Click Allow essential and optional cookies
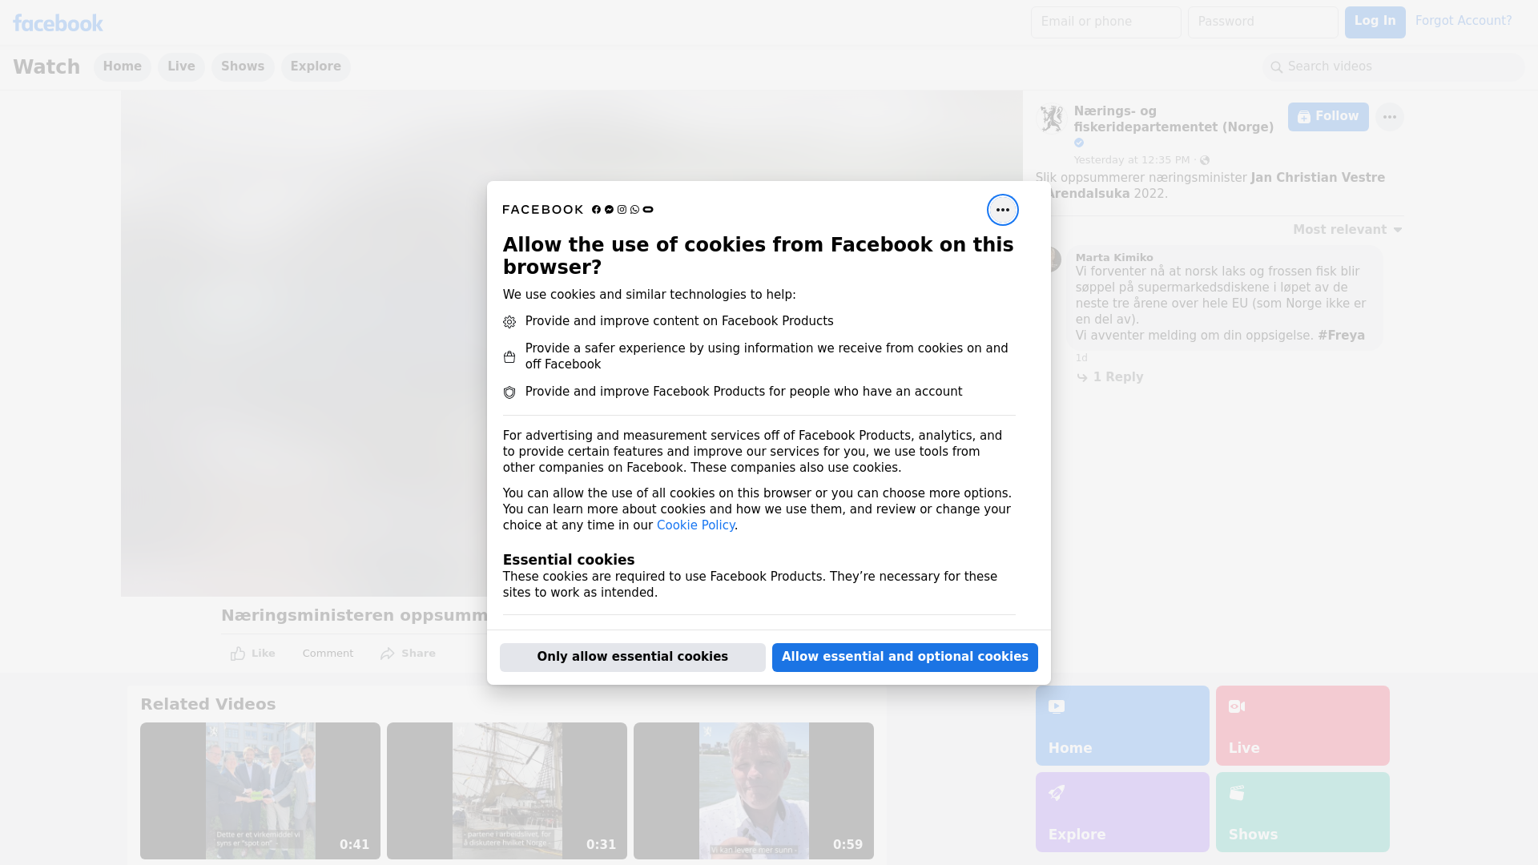 (904, 657)
